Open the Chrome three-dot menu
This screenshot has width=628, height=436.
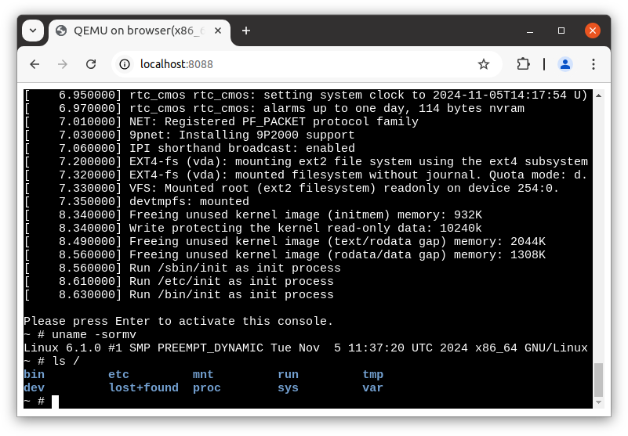(594, 64)
